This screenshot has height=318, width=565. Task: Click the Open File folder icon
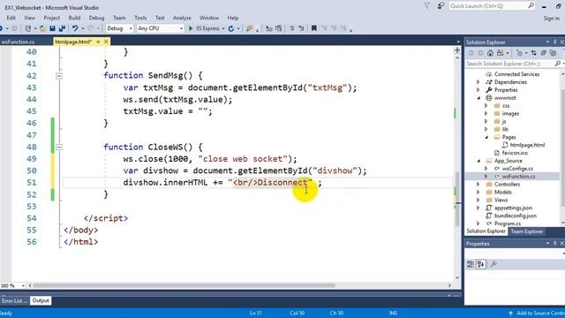tap(42, 28)
